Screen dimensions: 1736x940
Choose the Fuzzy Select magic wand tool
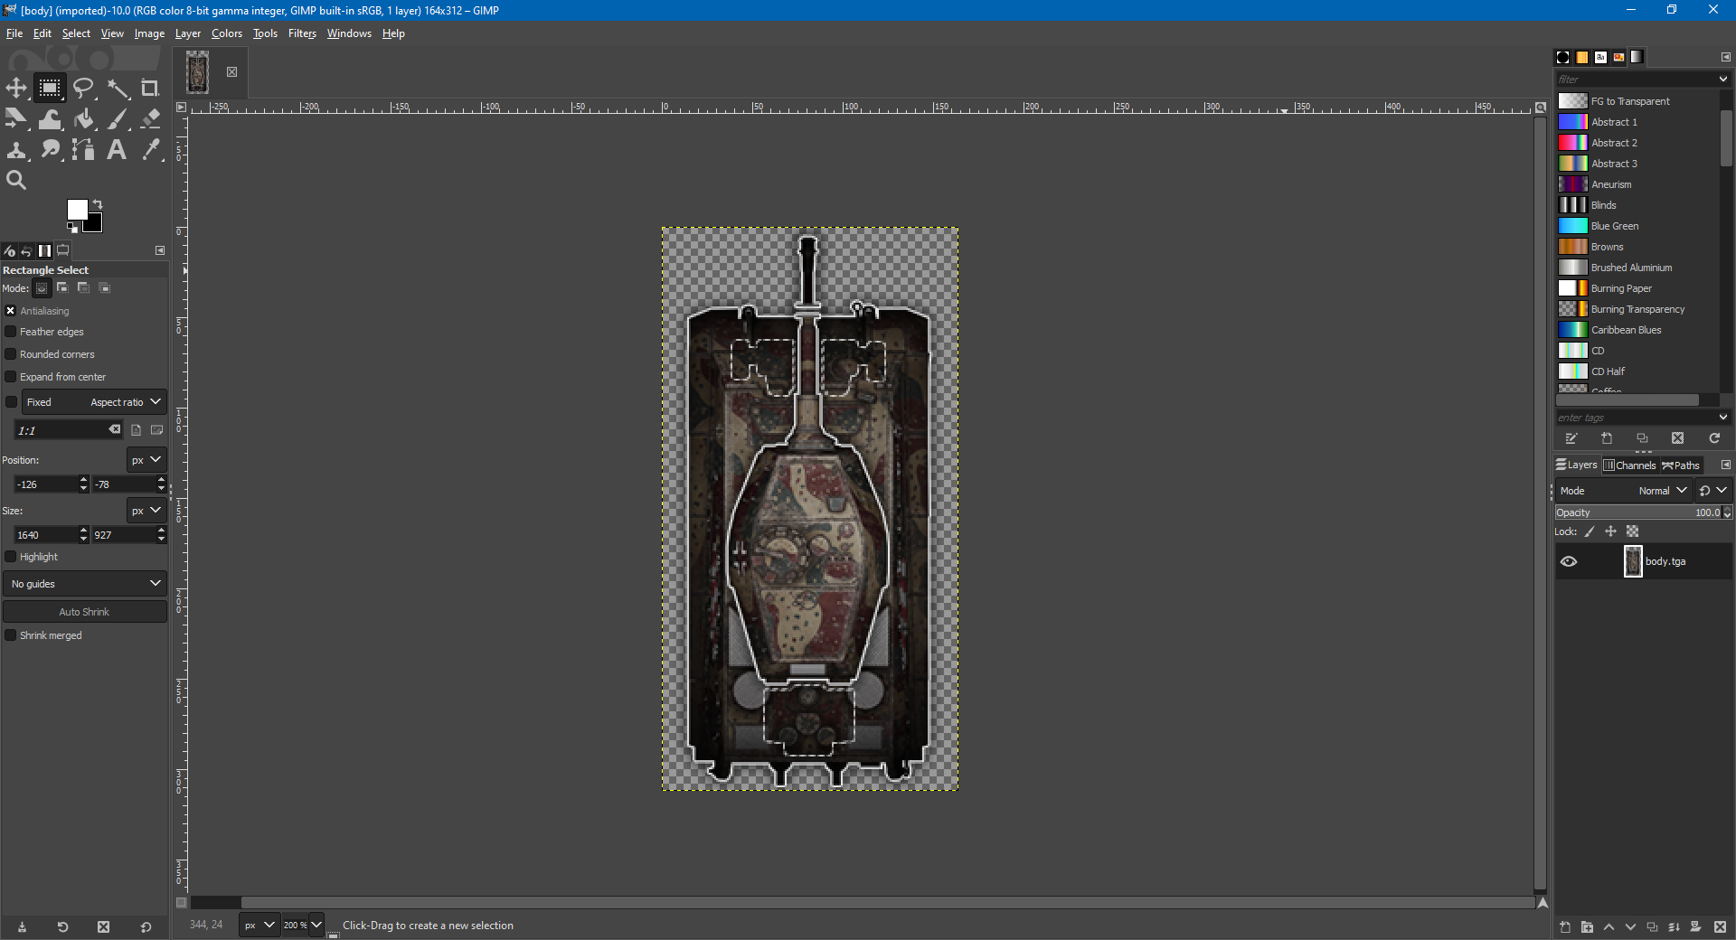[x=118, y=88]
